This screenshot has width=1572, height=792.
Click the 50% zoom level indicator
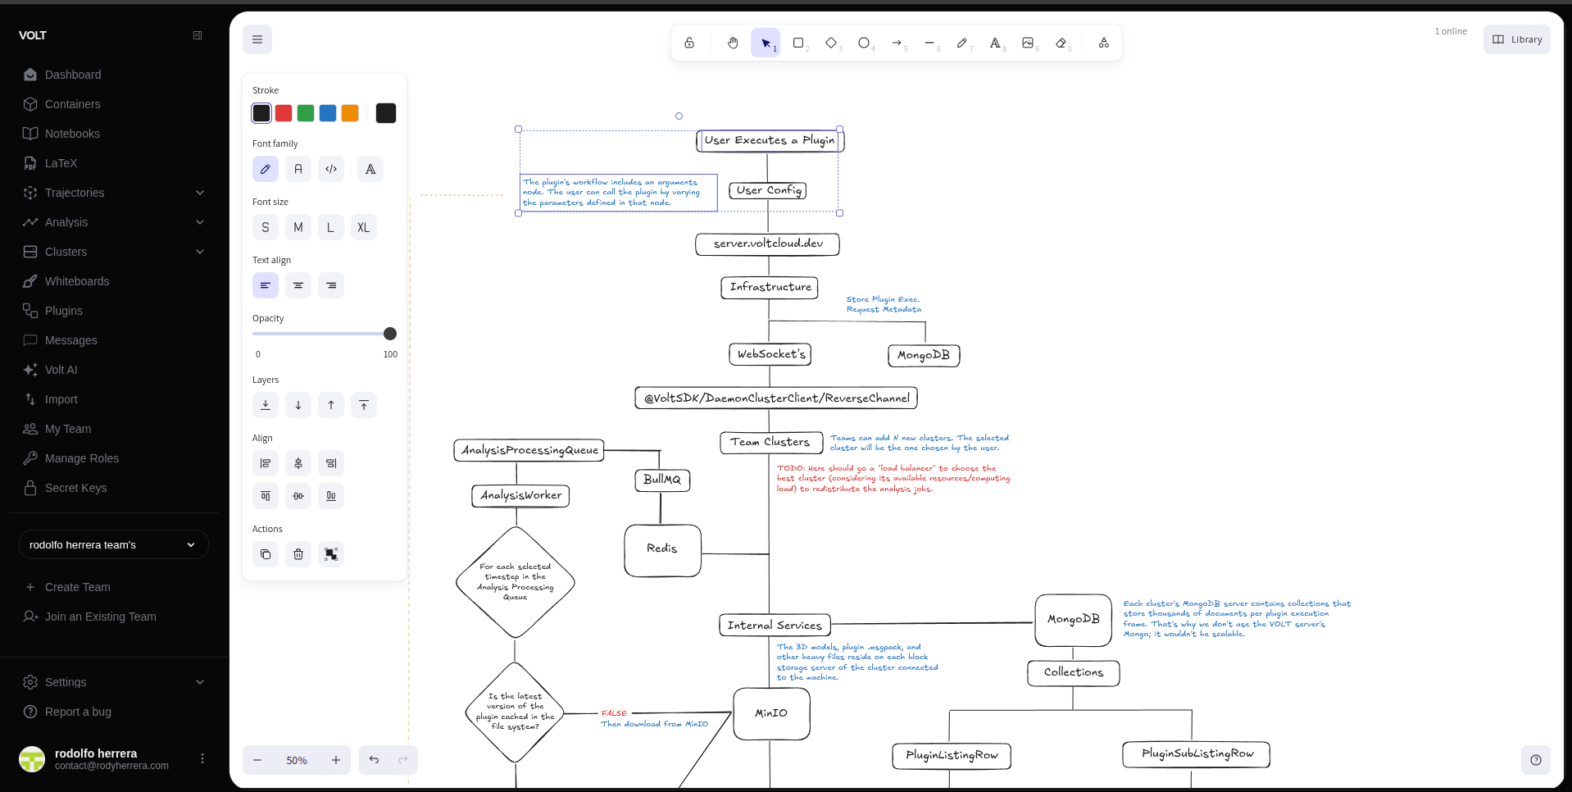[297, 760]
